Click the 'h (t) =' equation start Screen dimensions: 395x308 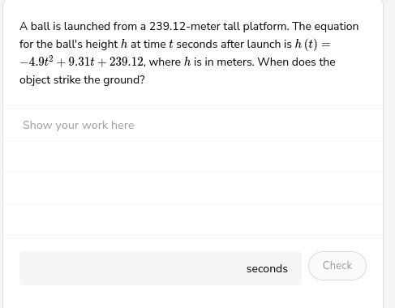click(x=312, y=44)
